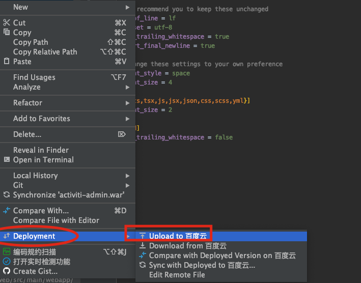This screenshot has height=283, width=361.
Task: Click the Sync with Deployed icon
Action: click(143, 265)
